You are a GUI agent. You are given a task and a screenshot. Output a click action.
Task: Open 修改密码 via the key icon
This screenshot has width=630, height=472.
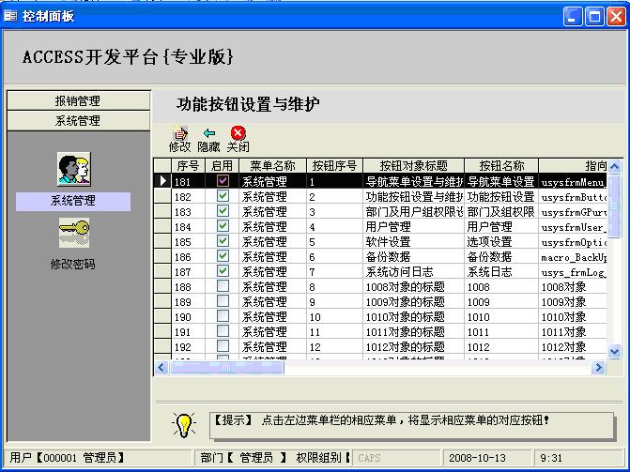point(74,233)
